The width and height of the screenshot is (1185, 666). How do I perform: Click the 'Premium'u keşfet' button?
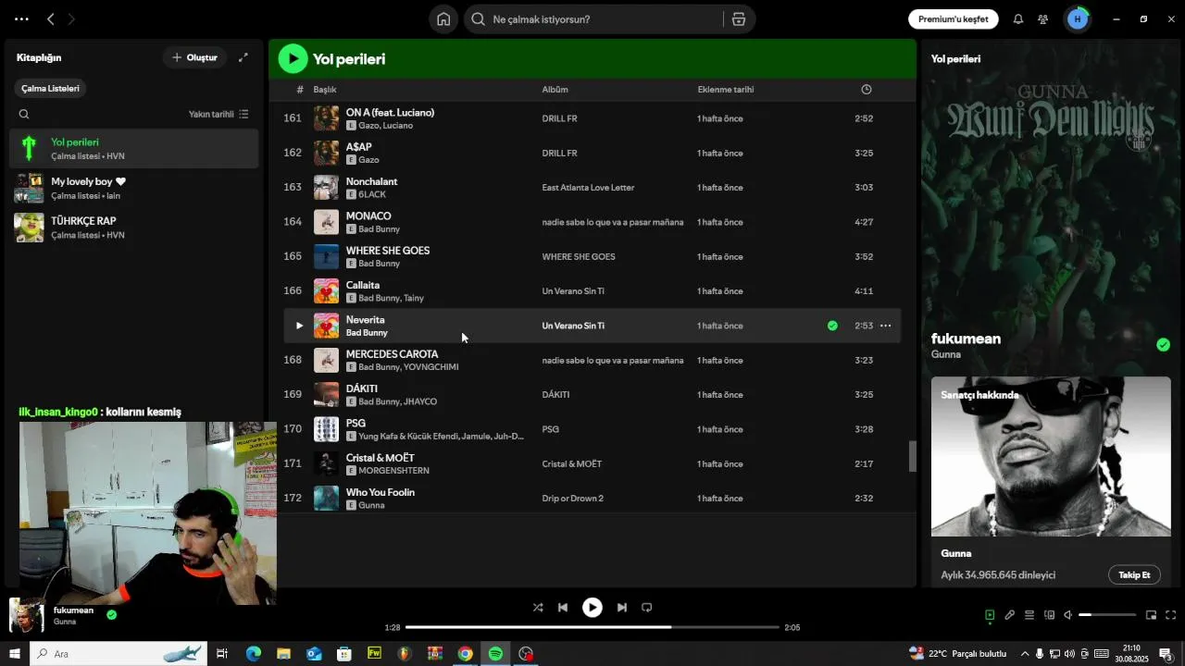coord(953,19)
